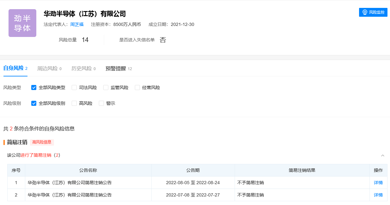Click founding date 2021-12-30

click(183, 24)
